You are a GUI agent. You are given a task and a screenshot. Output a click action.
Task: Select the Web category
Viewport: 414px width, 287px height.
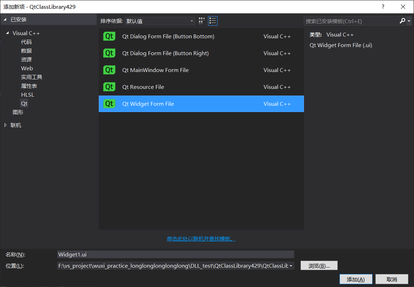pyautogui.click(x=27, y=69)
